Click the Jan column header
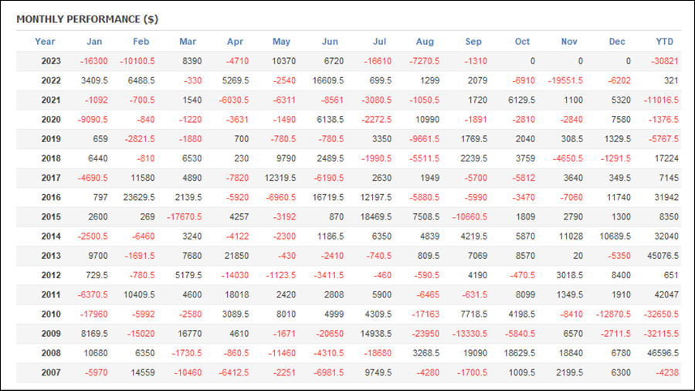 [x=94, y=42]
